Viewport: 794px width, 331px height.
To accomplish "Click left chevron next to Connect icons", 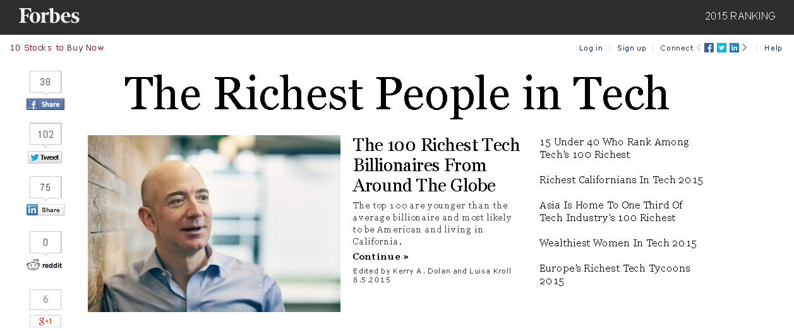I will point(699,48).
